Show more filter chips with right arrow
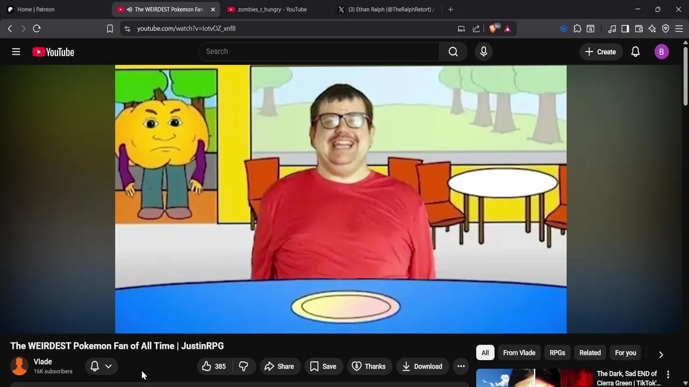This screenshot has height=387, width=689. tap(661, 354)
